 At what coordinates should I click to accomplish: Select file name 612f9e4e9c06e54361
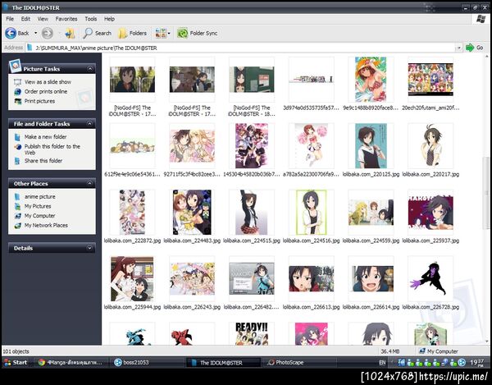pos(132,174)
